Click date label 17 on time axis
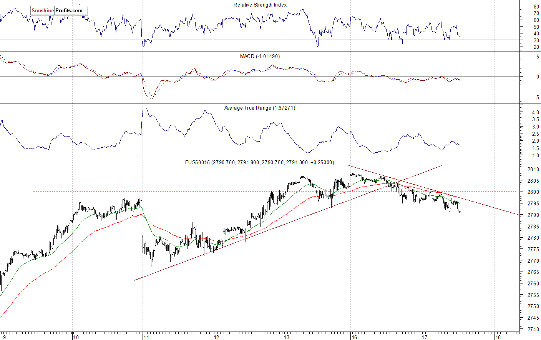 (425, 337)
